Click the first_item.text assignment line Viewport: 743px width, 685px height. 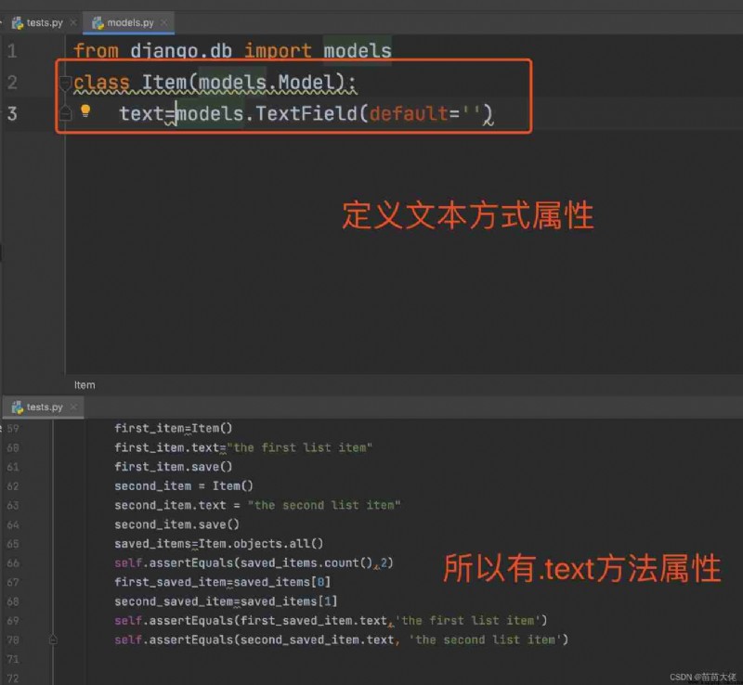click(243, 447)
